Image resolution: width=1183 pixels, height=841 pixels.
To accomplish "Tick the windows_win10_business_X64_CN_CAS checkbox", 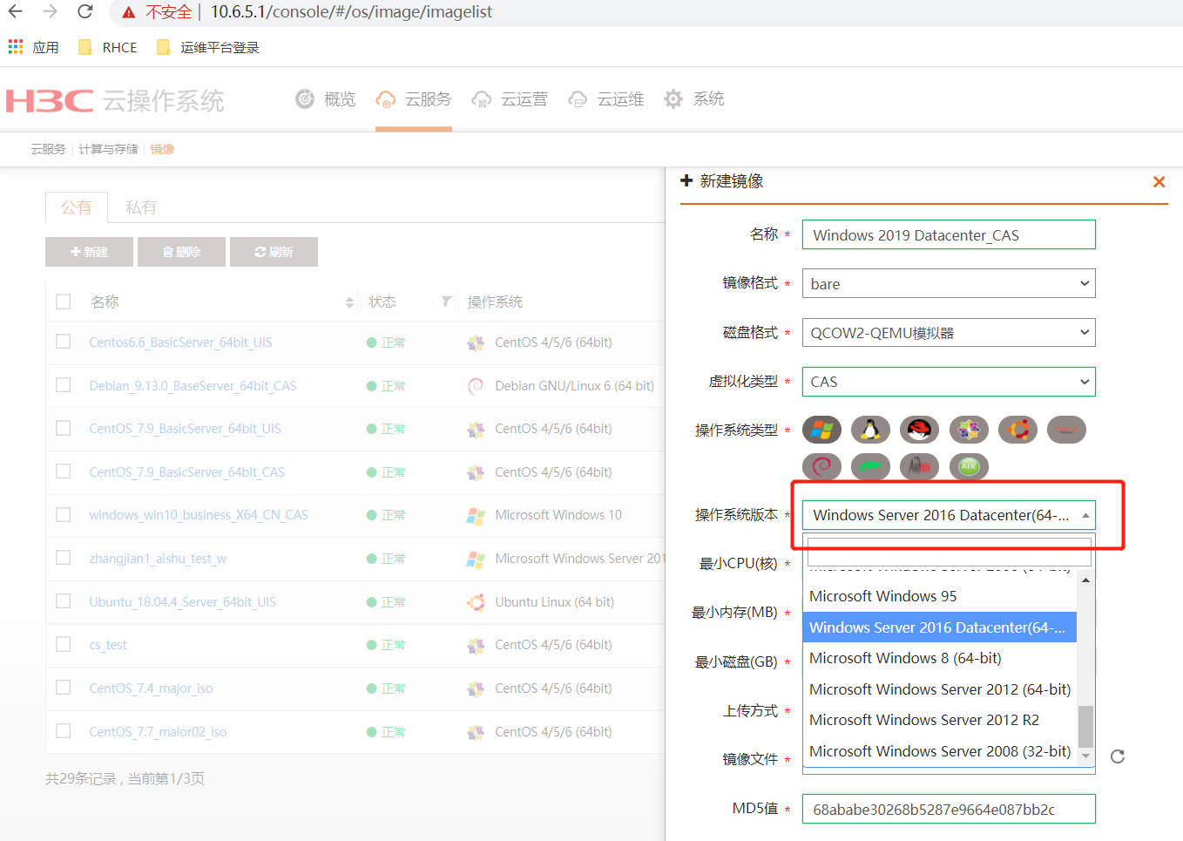I will (64, 515).
